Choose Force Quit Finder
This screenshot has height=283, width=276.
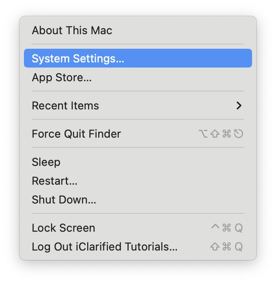76,134
